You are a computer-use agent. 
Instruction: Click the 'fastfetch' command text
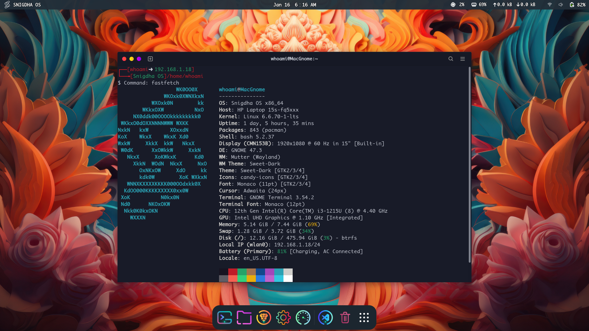pos(165,83)
